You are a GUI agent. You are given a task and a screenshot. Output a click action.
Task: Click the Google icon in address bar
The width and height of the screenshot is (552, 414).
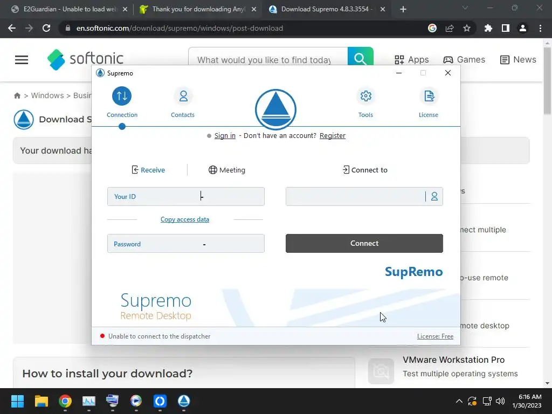432,28
